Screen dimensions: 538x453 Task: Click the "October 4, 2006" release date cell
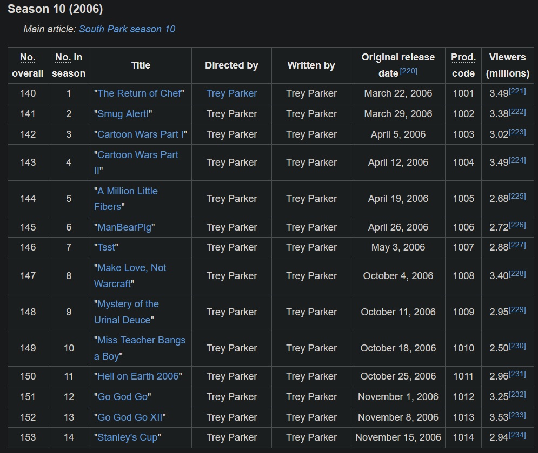click(x=398, y=276)
